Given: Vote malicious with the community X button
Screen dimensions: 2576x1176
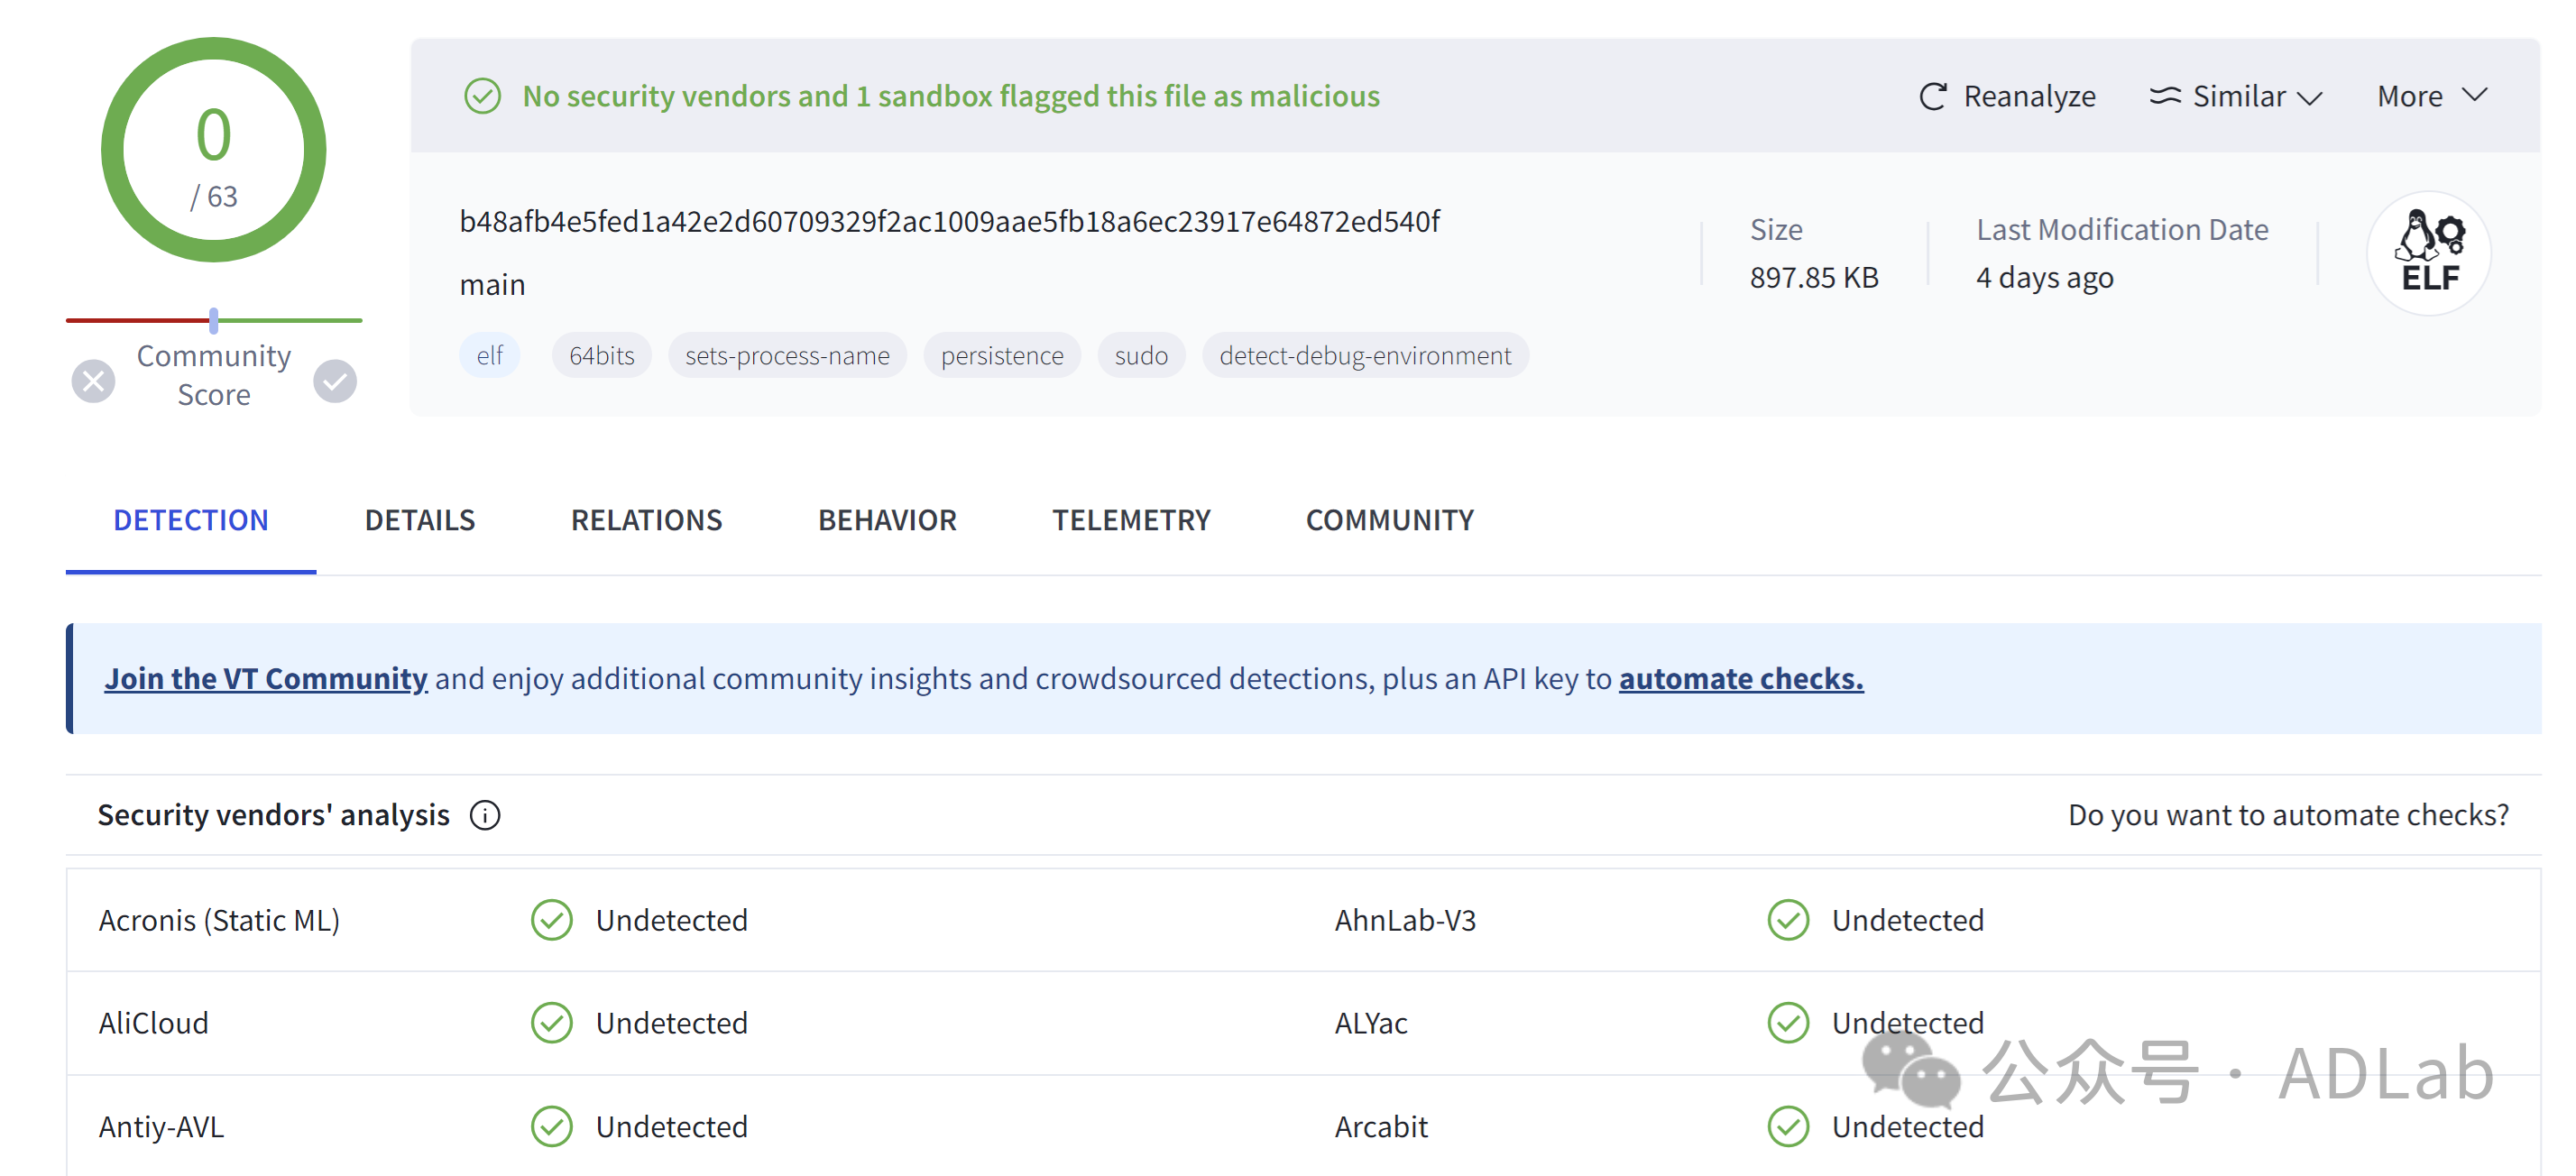Looking at the screenshot, I should 93,381.
